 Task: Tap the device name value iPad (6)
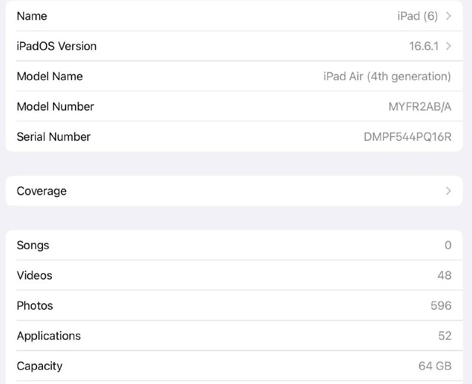coord(417,16)
